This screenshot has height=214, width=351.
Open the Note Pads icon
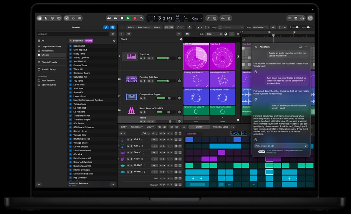[x=296, y=18]
